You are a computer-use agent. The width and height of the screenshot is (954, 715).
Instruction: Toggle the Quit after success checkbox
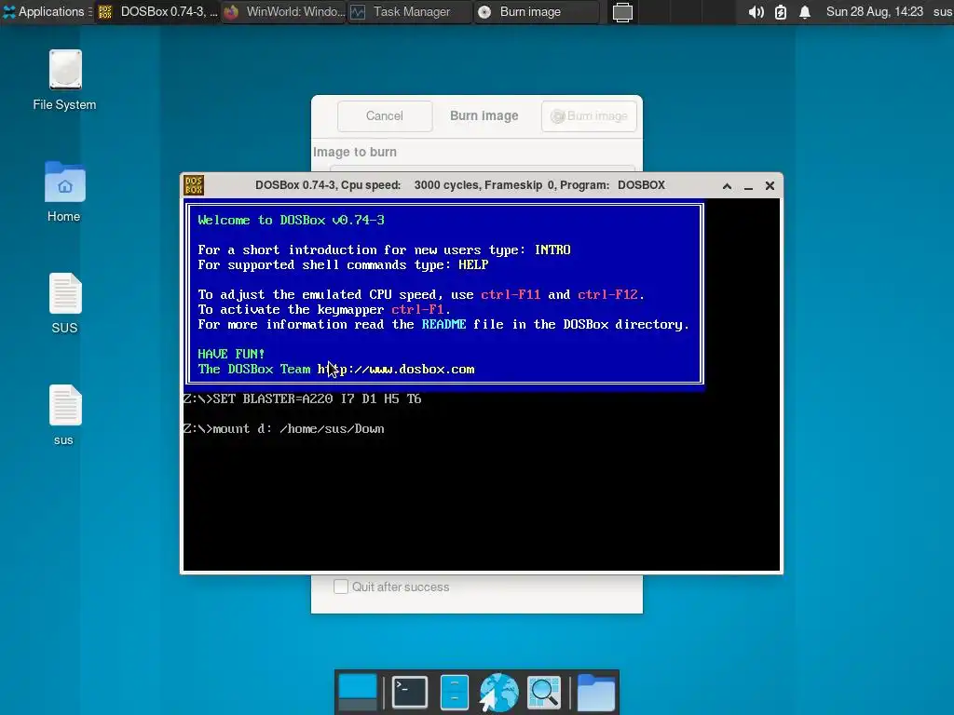click(341, 587)
